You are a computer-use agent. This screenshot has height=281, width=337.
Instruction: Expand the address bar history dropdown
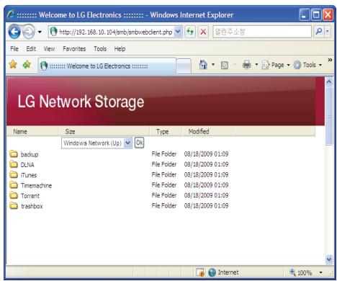(178, 32)
